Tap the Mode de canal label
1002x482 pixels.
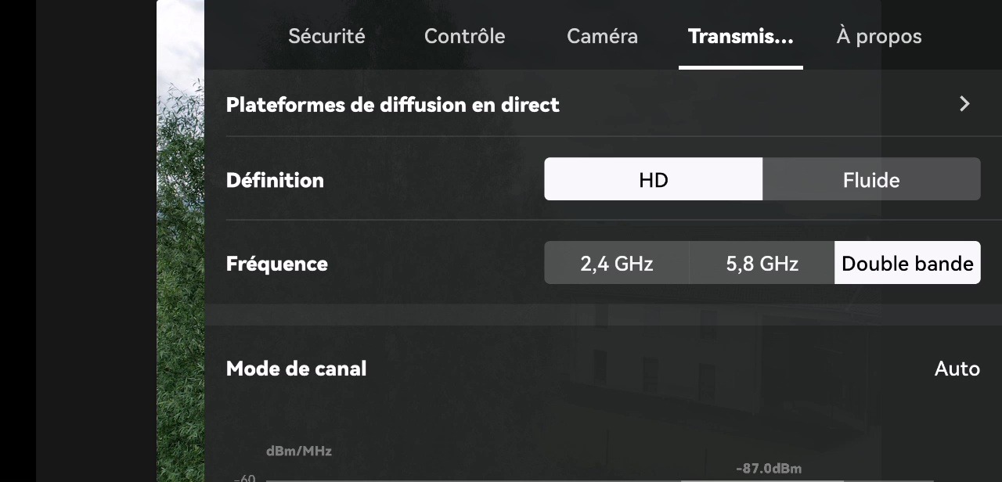[296, 369]
